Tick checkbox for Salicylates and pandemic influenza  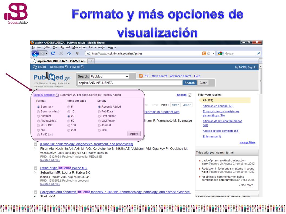35,192
